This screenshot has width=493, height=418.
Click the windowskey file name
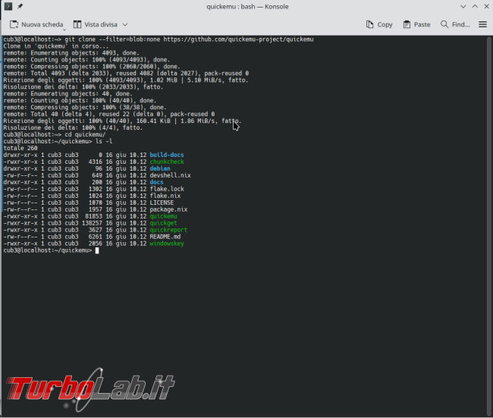[167, 244]
